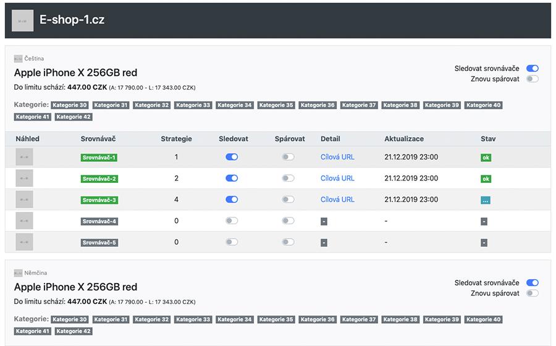Open Cílová URL link for Srovnávač-3

pos(337,200)
